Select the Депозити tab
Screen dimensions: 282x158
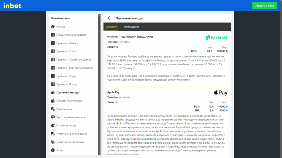[x=111, y=27]
